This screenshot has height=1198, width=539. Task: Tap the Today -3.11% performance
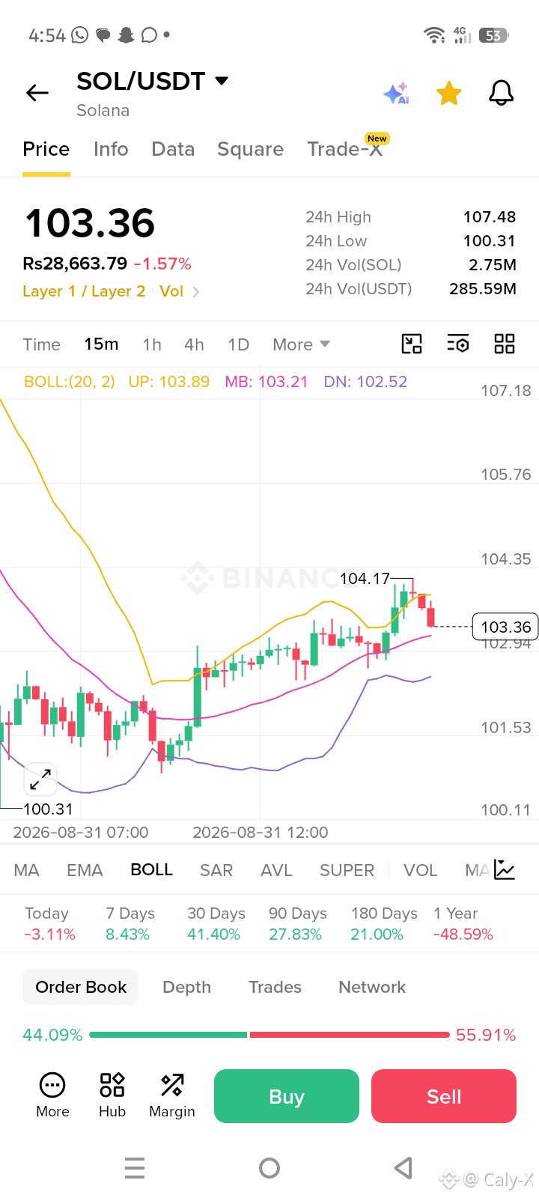click(49, 924)
